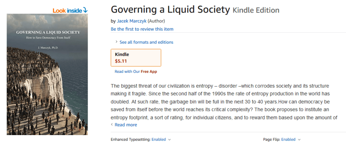Click the $5.11 Kindle price
This screenshot has height=146, width=346.
121,61
